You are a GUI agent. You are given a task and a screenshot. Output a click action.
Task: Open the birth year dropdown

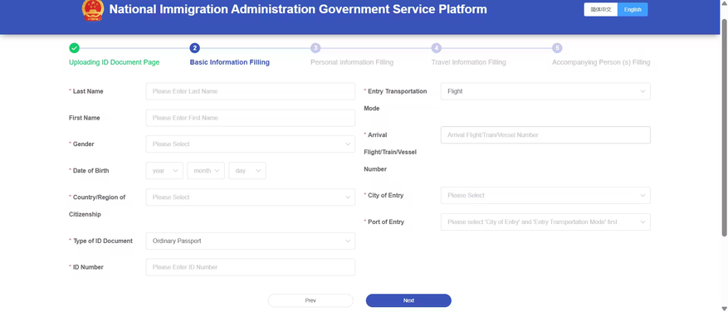tap(164, 171)
